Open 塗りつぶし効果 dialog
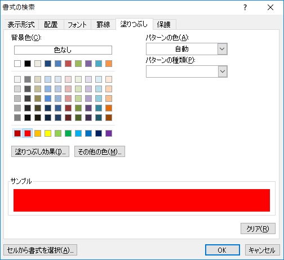This screenshot has height=260, width=284. [40, 151]
